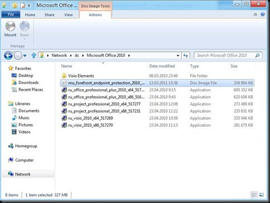Click the search magnifier icon

pyautogui.click(x=258, y=55)
